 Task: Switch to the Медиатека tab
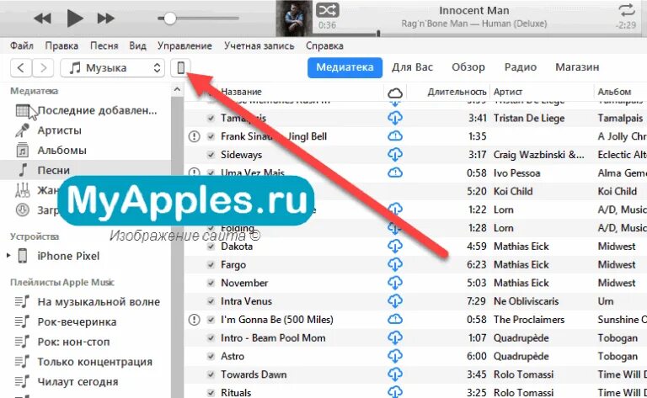coord(345,67)
